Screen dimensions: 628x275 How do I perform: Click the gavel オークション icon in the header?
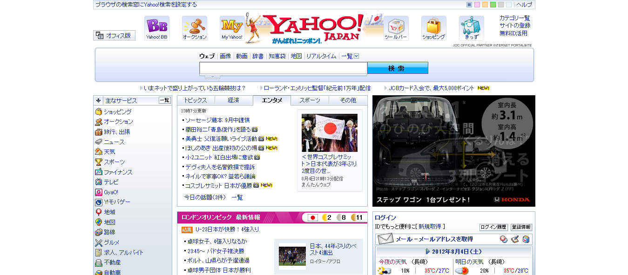point(195,28)
